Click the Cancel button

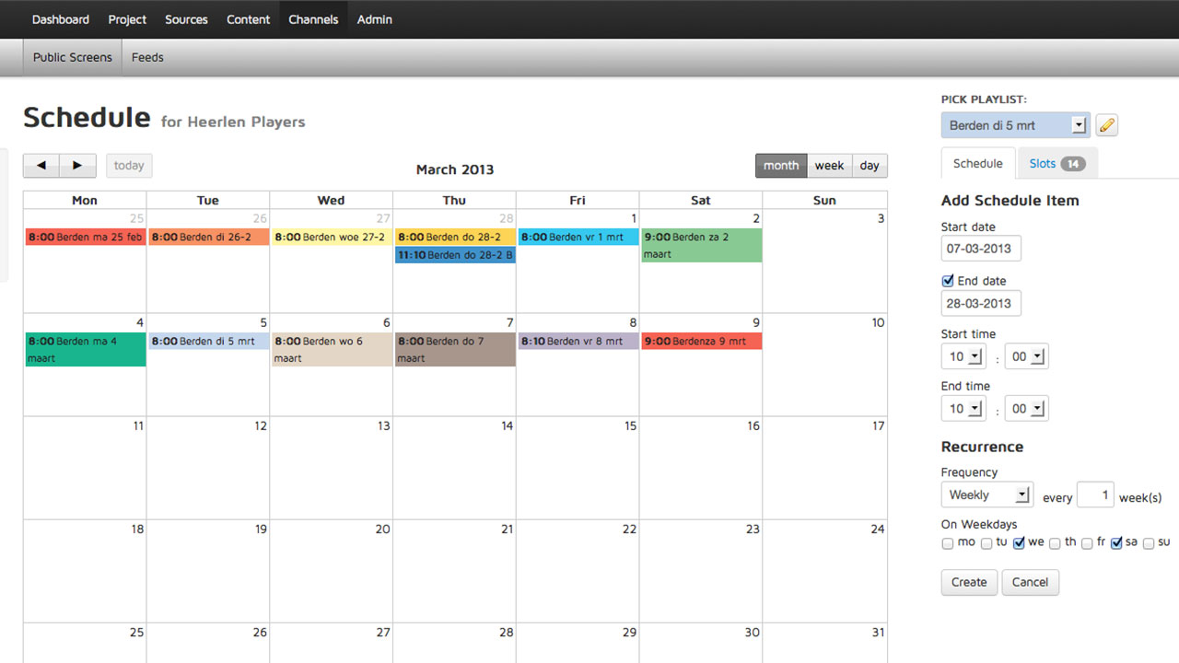(x=1030, y=582)
